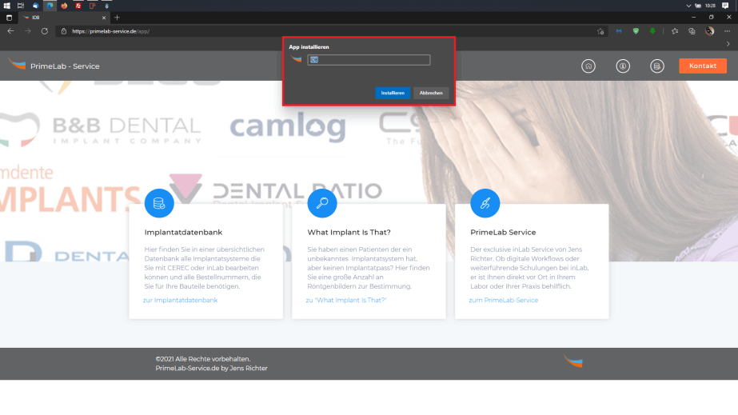Open the browser settings and more menu
This screenshot has width=738, height=415.
[728, 31]
